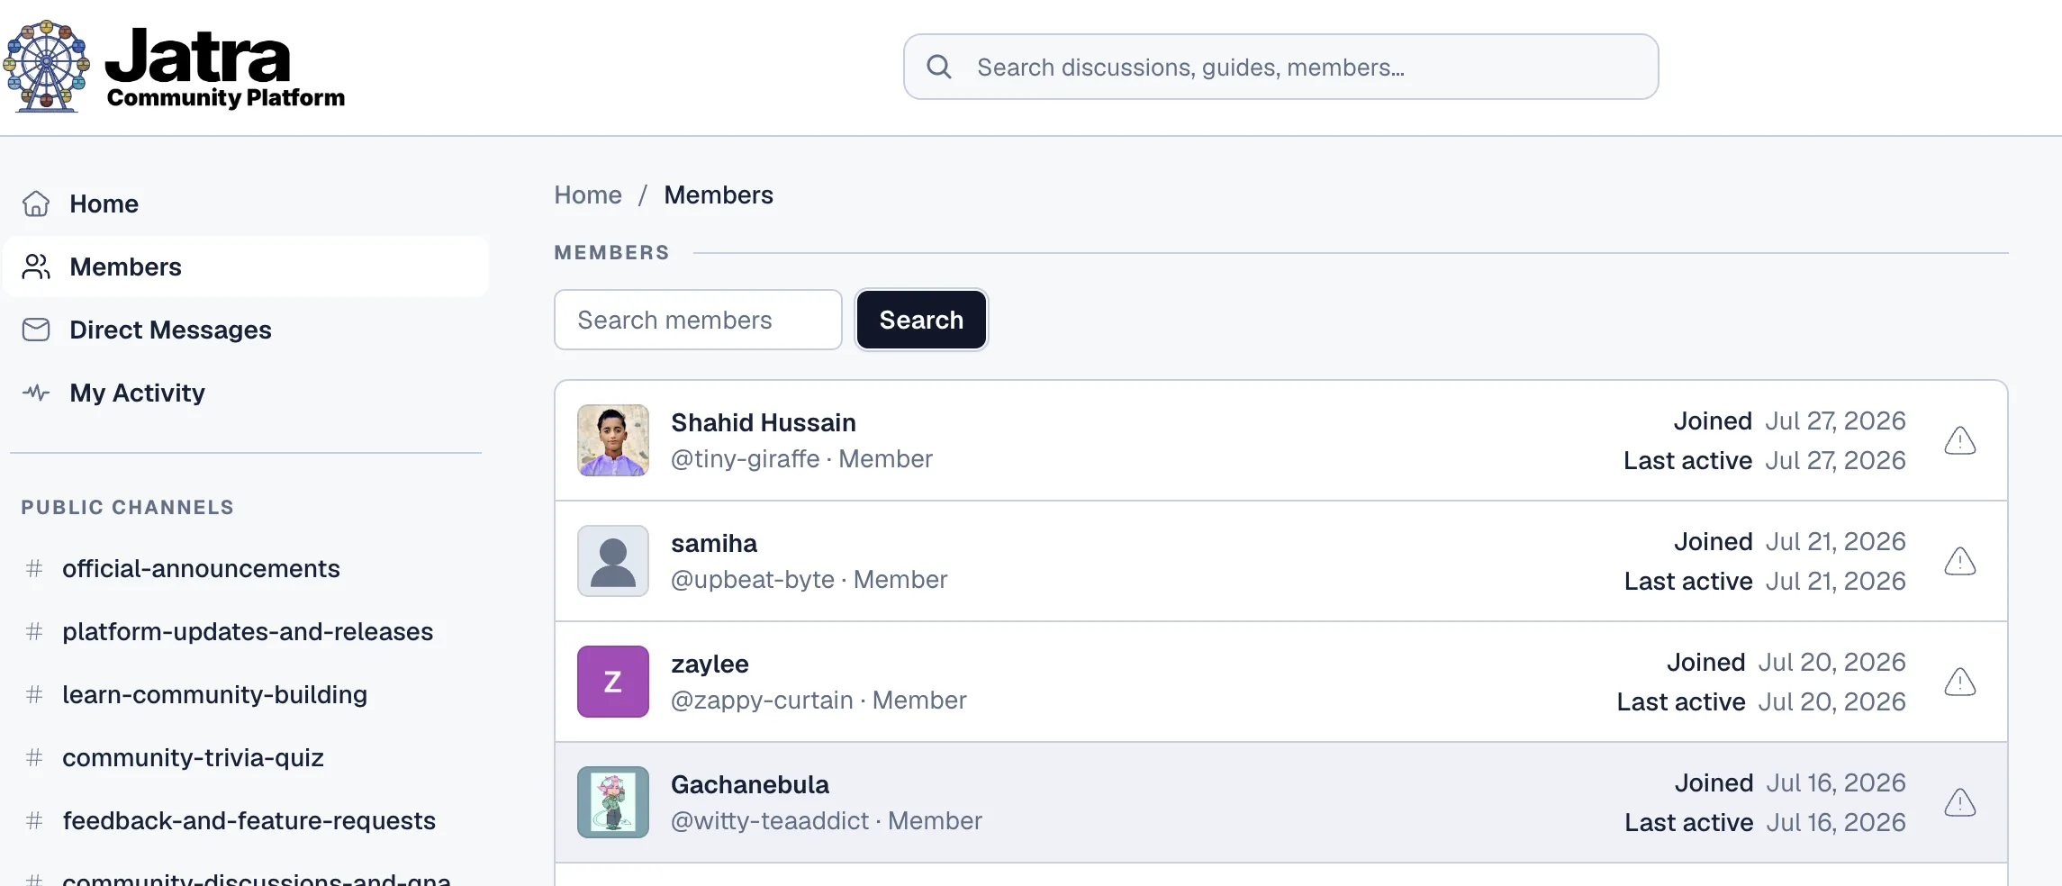Click the zaylee member name
2062x886 pixels.
(x=710, y=664)
